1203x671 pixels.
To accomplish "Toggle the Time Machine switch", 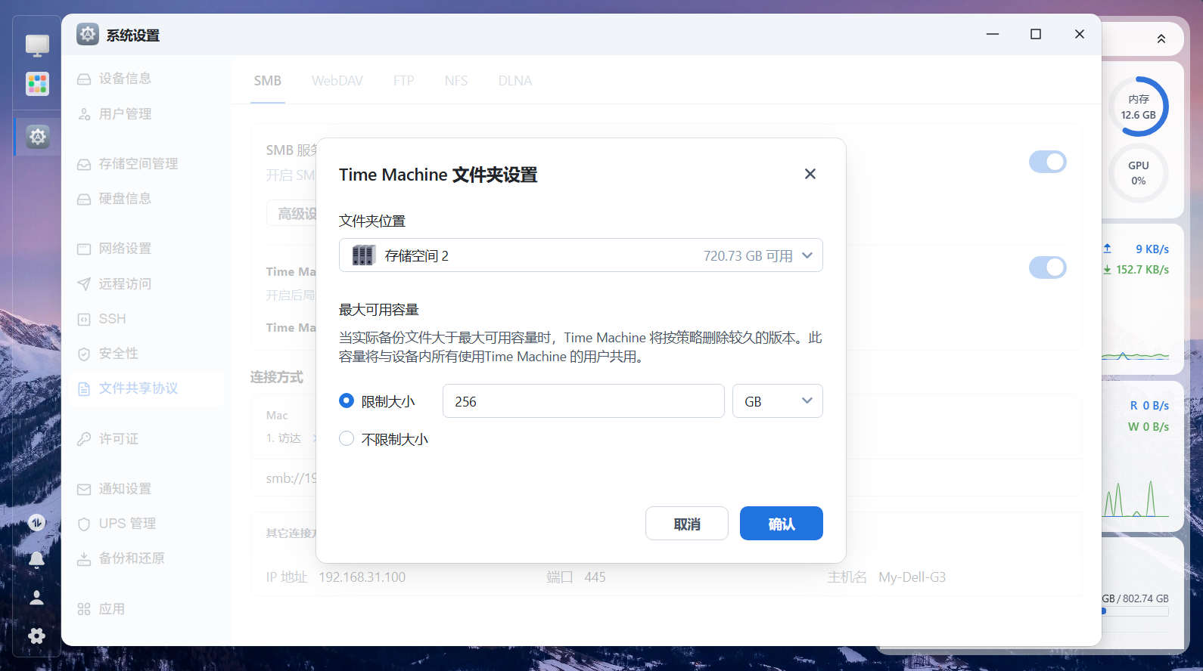I will click(x=1047, y=267).
